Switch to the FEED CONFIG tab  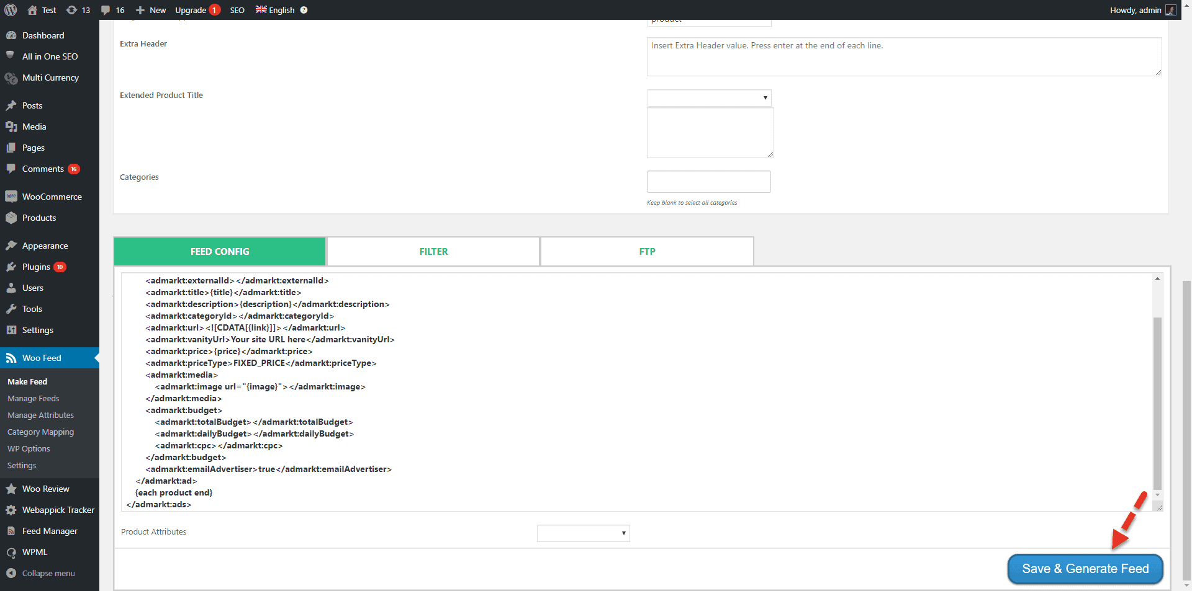(x=220, y=251)
